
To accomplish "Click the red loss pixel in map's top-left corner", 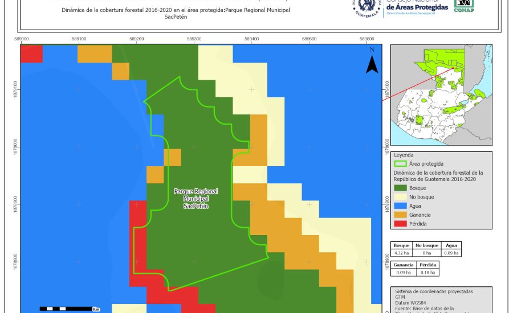I will click(31, 53).
